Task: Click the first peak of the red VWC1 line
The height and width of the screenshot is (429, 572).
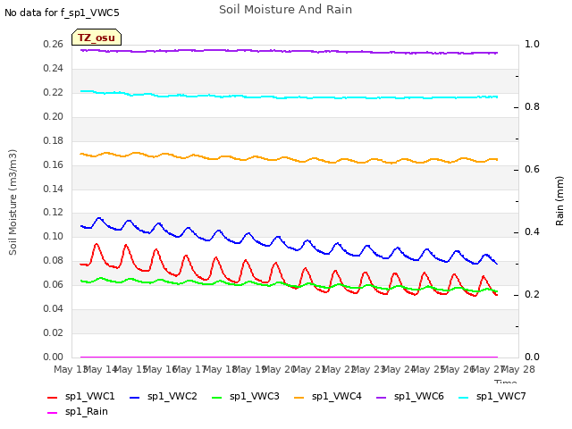Action: point(97,244)
